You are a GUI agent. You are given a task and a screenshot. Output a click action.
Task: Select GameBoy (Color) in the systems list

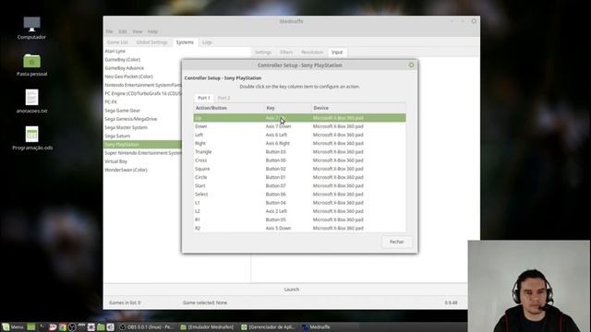click(x=123, y=59)
